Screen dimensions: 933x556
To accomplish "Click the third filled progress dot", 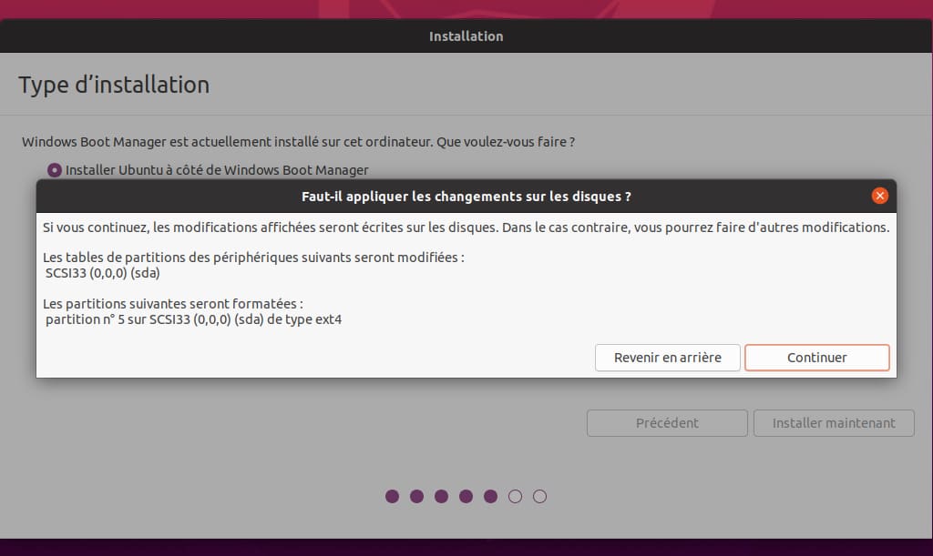I will (442, 496).
